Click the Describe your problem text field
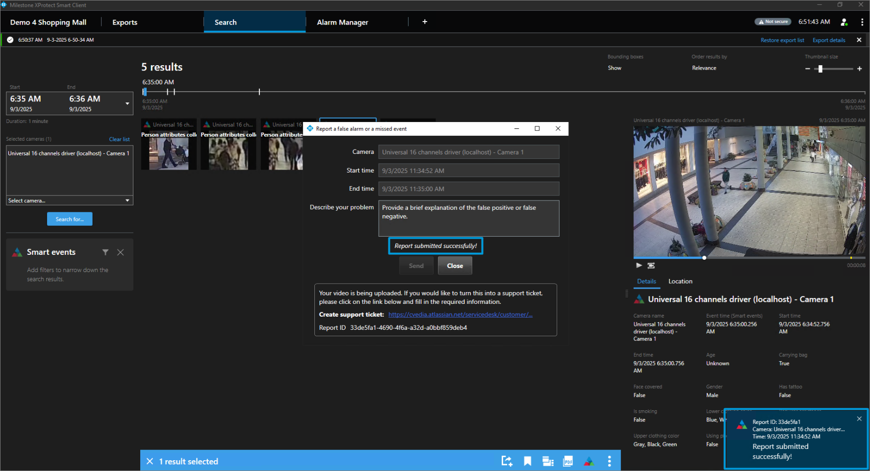This screenshot has width=870, height=471. pyautogui.click(x=468, y=218)
